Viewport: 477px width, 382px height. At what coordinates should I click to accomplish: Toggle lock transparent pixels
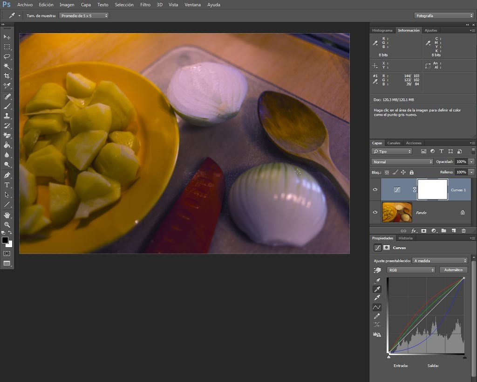(x=387, y=173)
